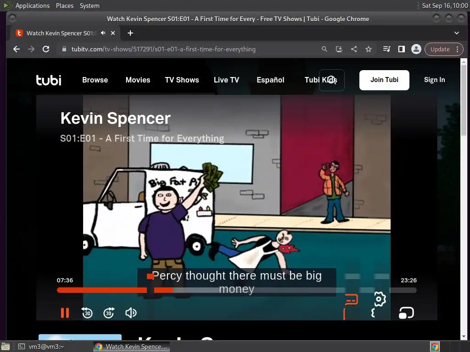The width and height of the screenshot is (470, 352).
Task: Open Live TV
Action: [226, 80]
